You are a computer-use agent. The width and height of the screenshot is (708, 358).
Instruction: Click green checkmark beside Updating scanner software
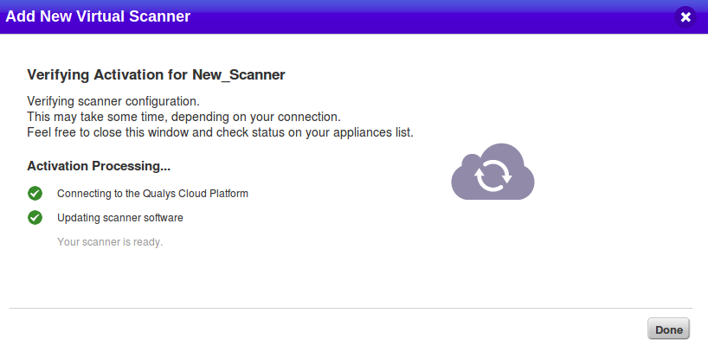click(35, 217)
